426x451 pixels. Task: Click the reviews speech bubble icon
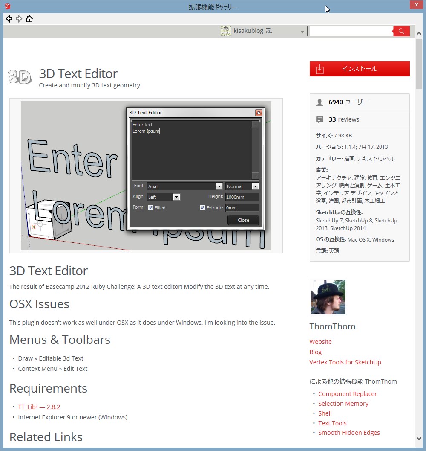click(319, 119)
